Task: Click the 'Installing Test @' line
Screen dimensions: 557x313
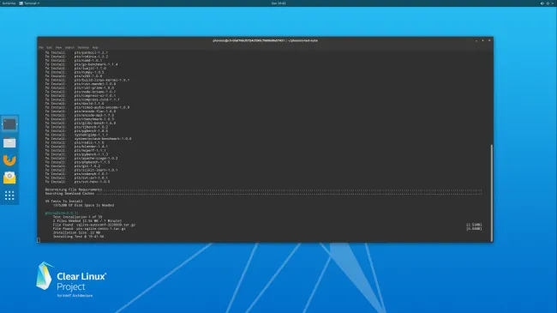Action: click(79, 237)
